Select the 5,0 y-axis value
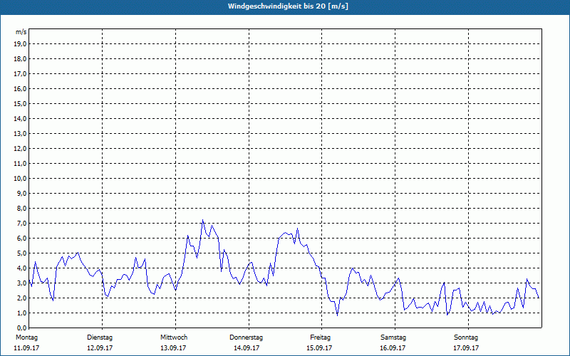 point(21,253)
